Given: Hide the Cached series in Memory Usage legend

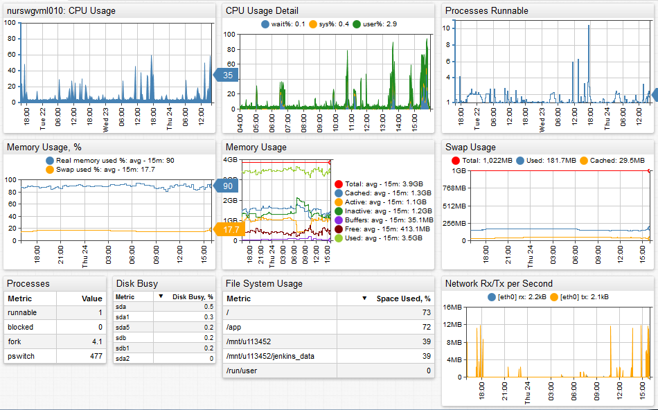Looking at the screenshot, I should coord(339,193).
